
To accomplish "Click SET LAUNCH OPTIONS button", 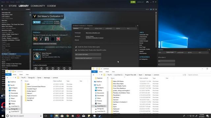I will (88, 55).
